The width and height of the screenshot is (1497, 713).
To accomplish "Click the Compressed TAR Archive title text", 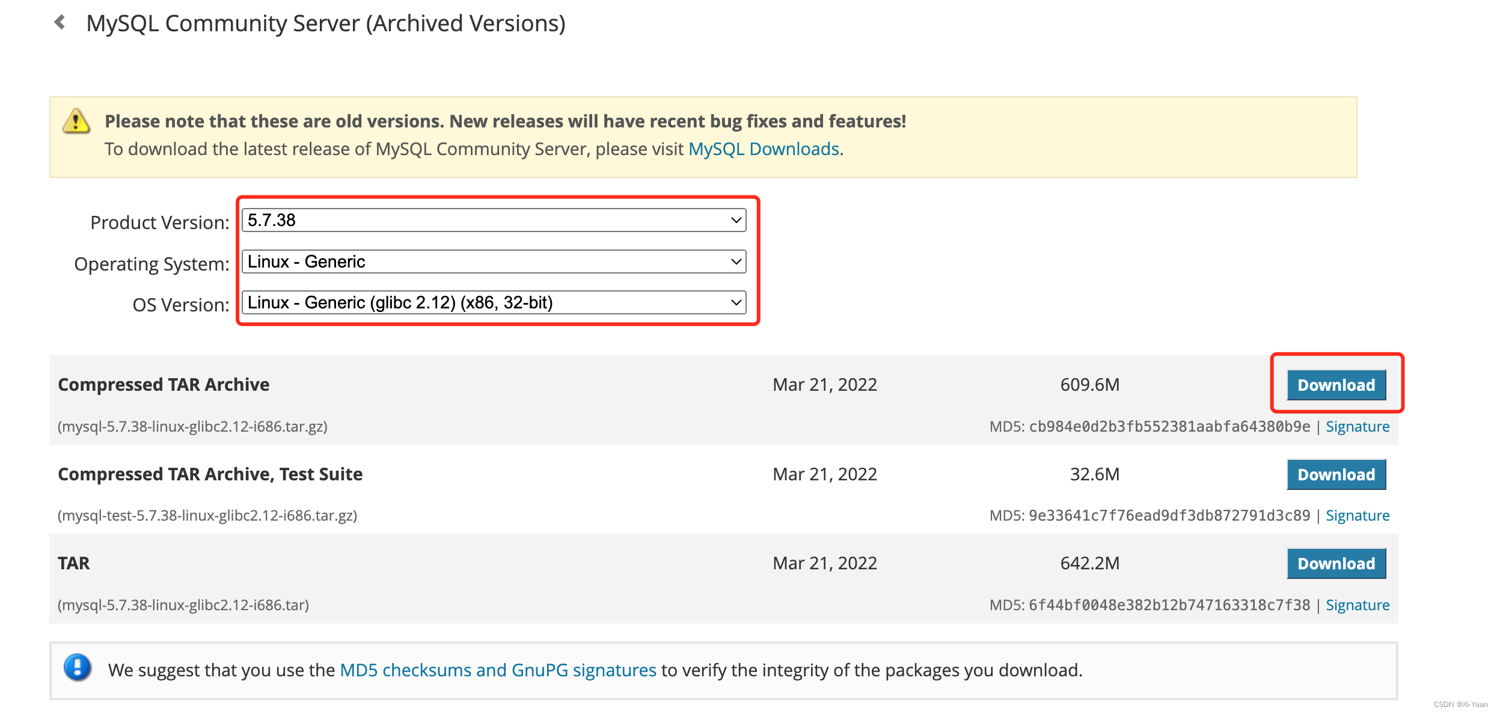I will click(164, 385).
